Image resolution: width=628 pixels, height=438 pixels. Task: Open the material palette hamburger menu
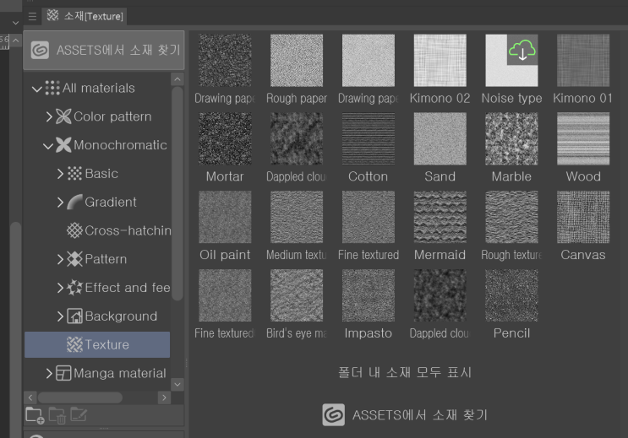[32, 15]
